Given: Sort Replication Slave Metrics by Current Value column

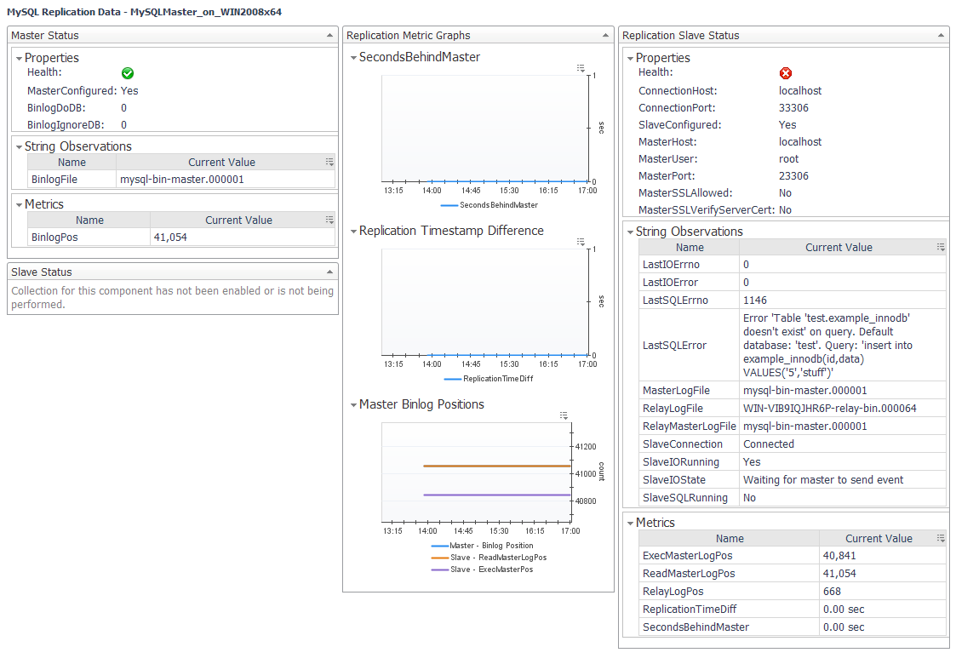Looking at the screenshot, I should 879,538.
